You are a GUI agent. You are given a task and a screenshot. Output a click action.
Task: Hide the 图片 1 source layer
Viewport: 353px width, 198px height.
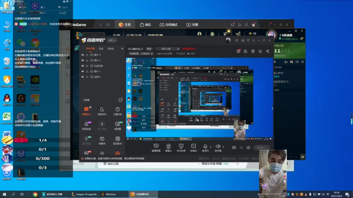(x=83, y=71)
